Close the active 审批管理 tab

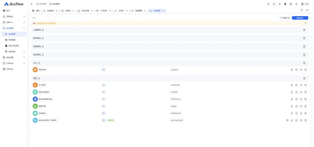[163, 11]
